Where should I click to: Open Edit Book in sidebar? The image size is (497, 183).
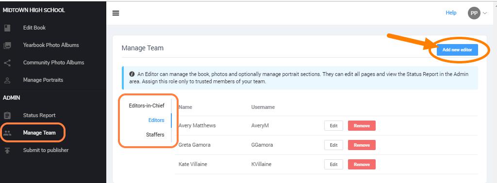pos(34,28)
